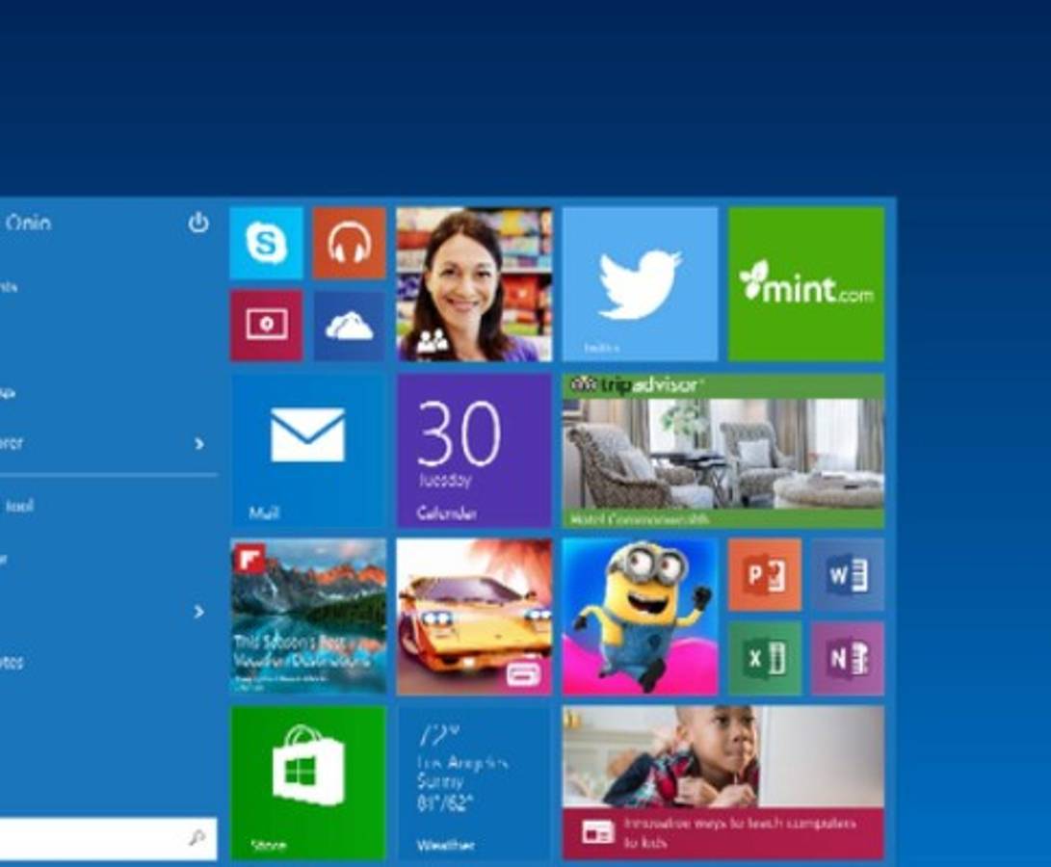Open the Twitter tile
This screenshot has height=867, width=1051.
[x=640, y=284]
